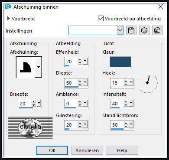The width and height of the screenshot is (169, 160).
Task: Expand the Voorbeeld preview triangle
Action: [8, 19]
